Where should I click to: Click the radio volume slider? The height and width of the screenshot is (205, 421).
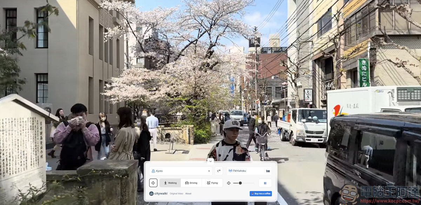click(x=244, y=183)
